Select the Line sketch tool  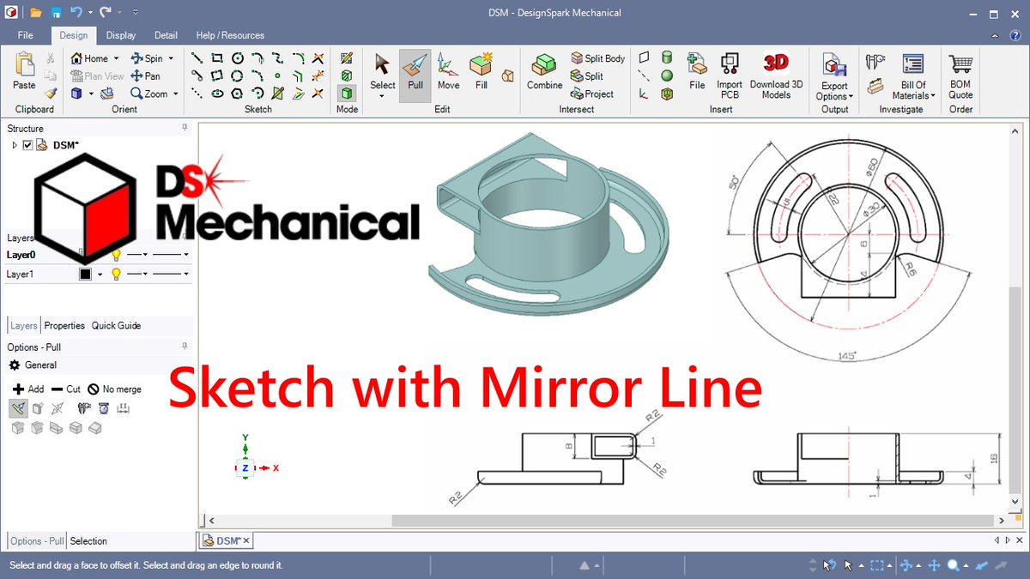[x=197, y=58]
